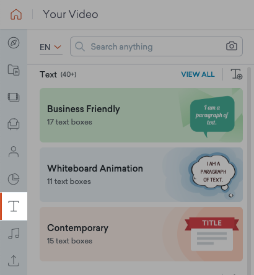The height and width of the screenshot is (275, 254).
Task: Open the Contemporary text category
Action: coord(141,234)
